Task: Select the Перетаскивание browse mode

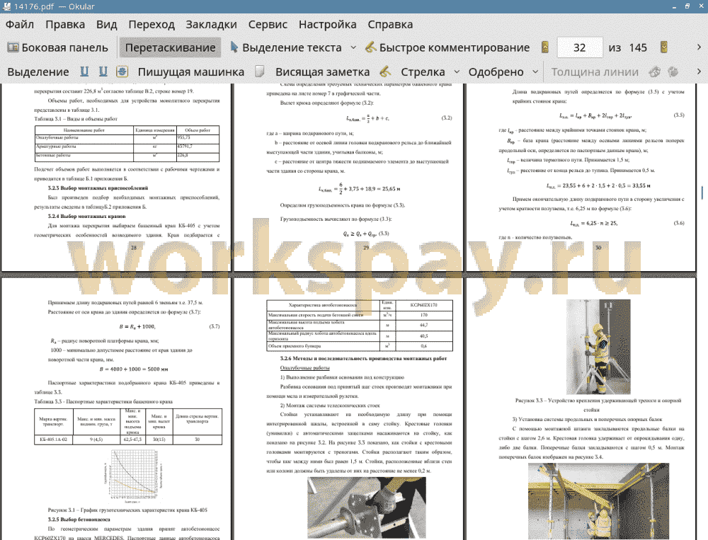Action: click(170, 47)
